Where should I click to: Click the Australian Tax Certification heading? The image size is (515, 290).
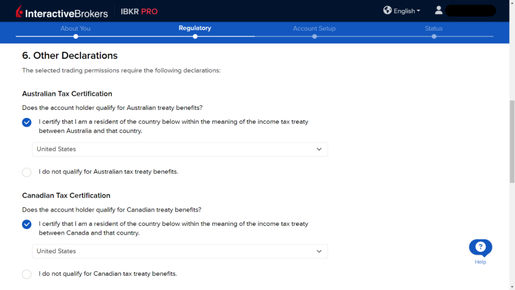(x=67, y=94)
